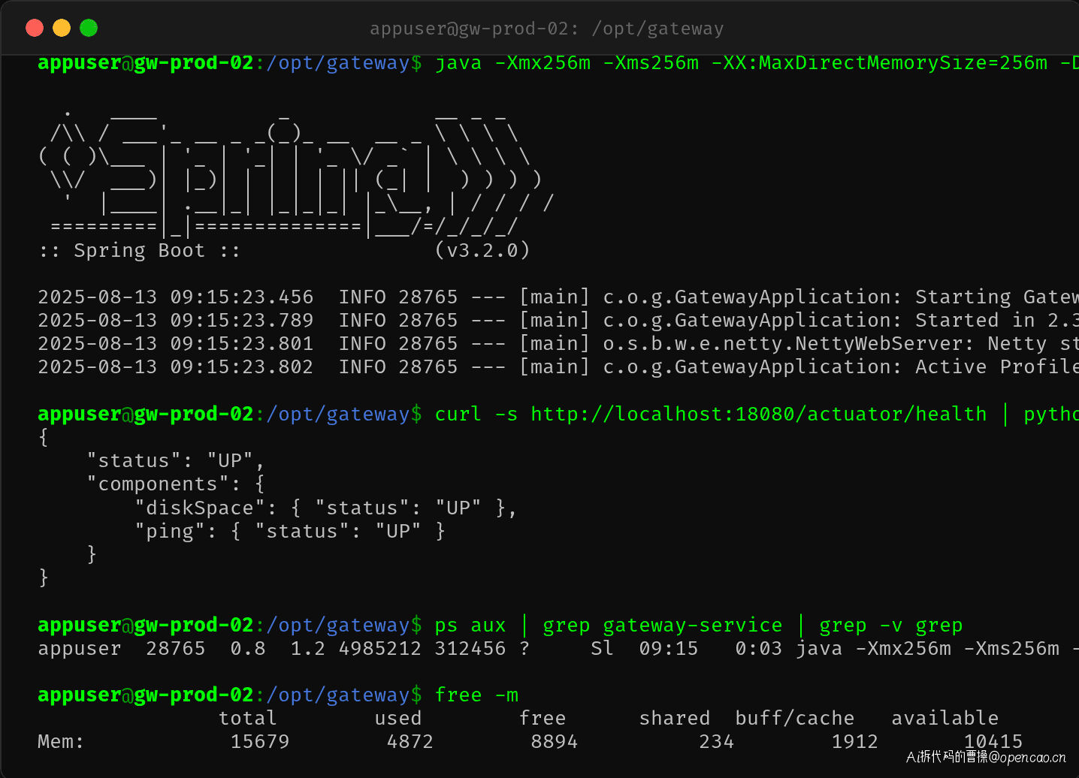The height and width of the screenshot is (778, 1079).
Task: Click the free memory value 8894
Action: click(x=555, y=741)
